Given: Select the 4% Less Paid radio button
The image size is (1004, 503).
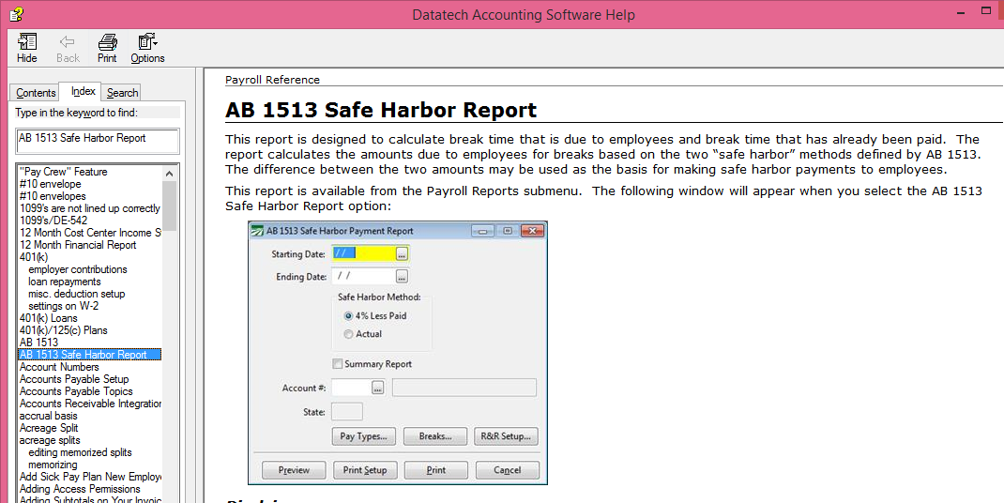Looking at the screenshot, I should click(348, 316).
